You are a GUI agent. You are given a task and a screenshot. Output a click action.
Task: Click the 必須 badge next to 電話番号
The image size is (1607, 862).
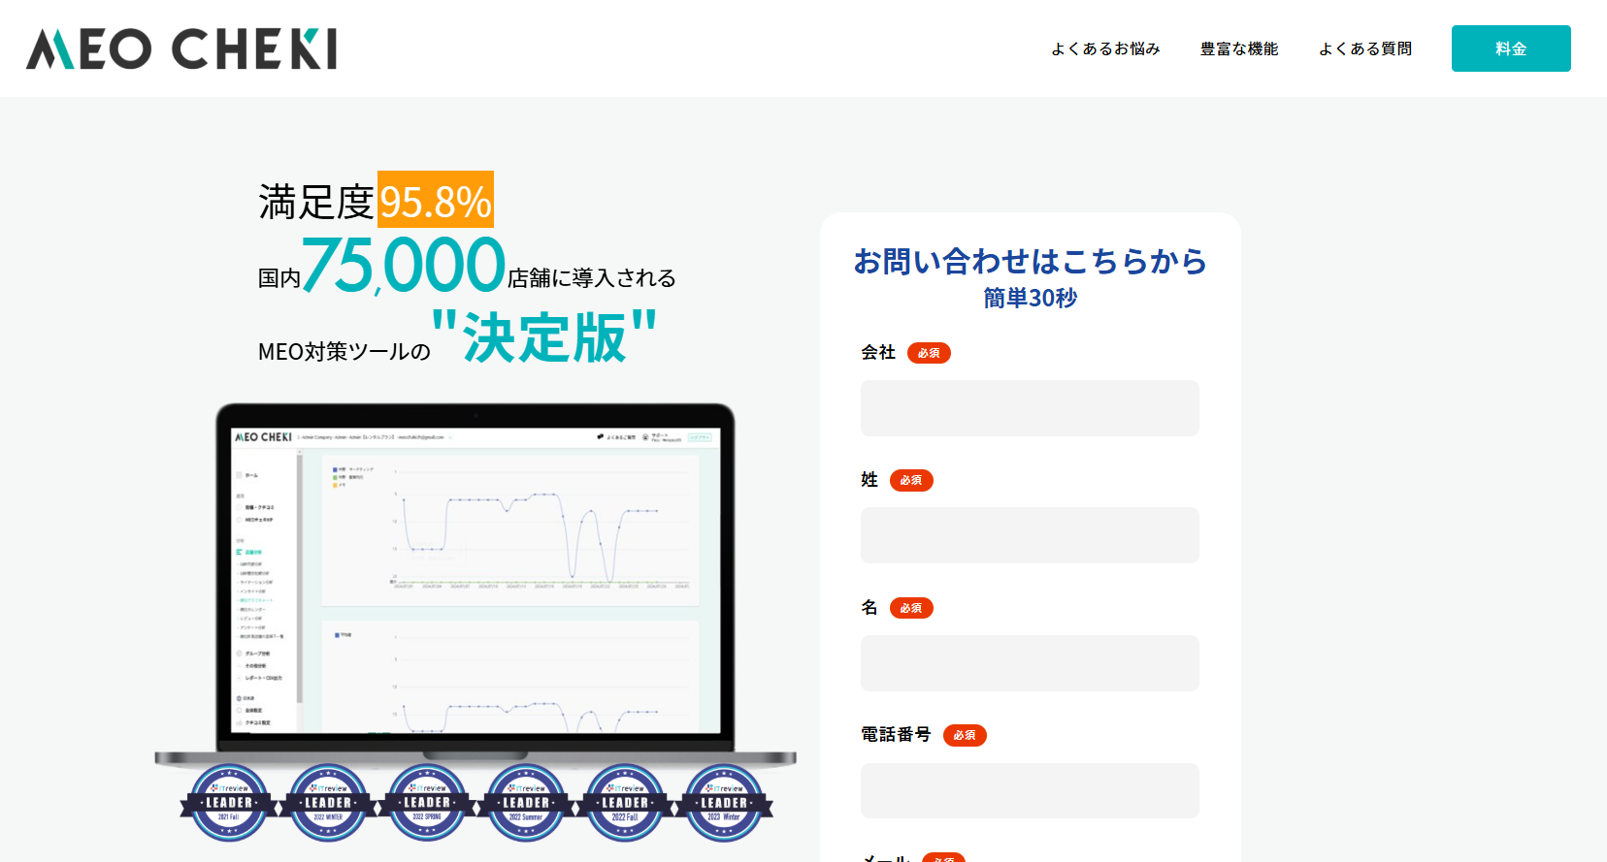click(965, 735)
